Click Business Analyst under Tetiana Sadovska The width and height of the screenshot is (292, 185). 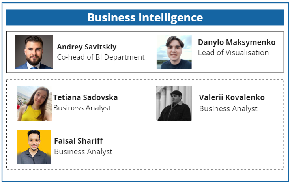pos(82,108)
